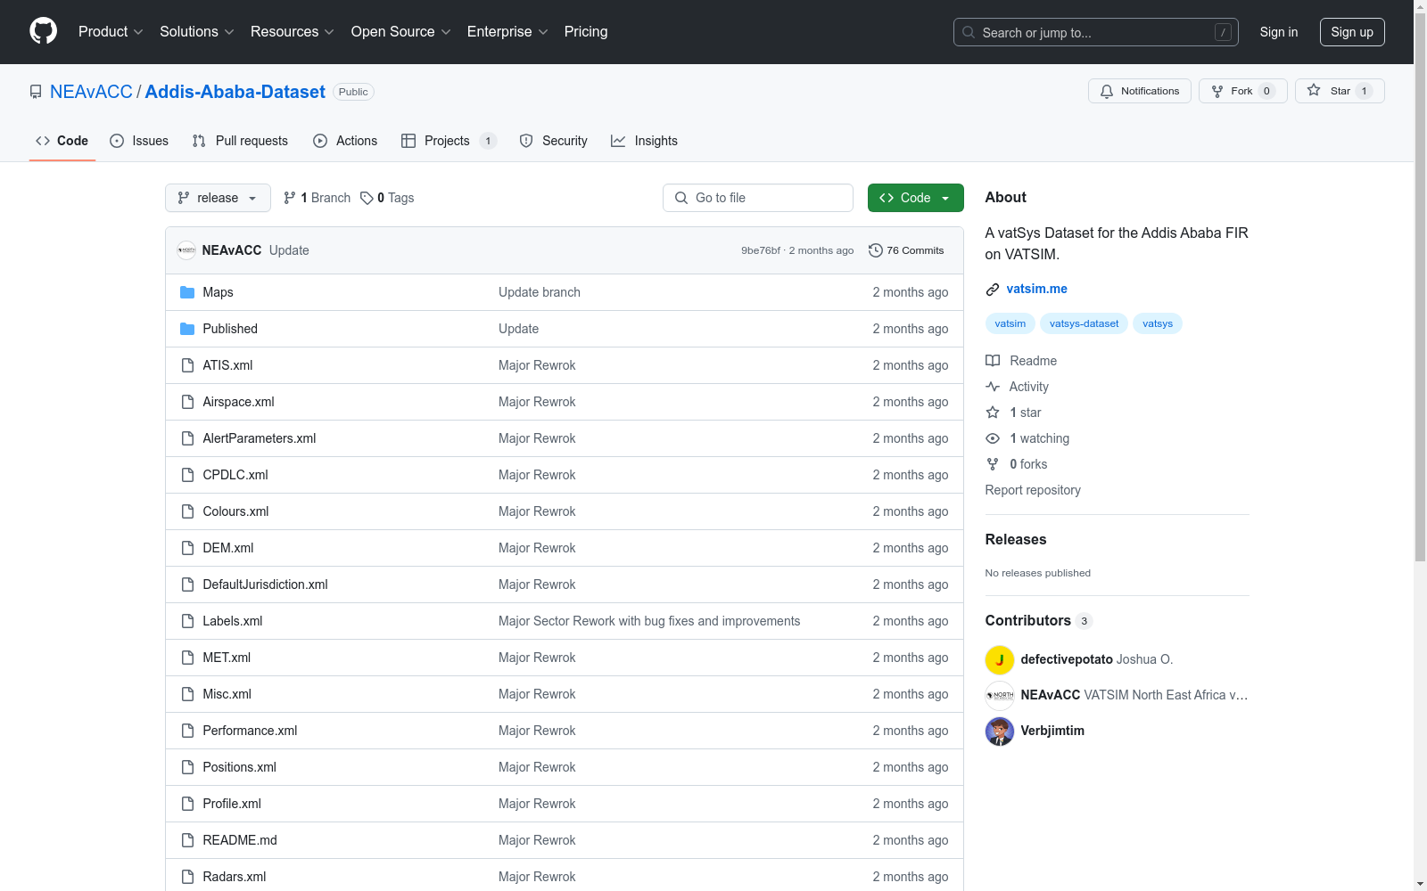
Task: Click the Maps folder icon
Action: 187,292
